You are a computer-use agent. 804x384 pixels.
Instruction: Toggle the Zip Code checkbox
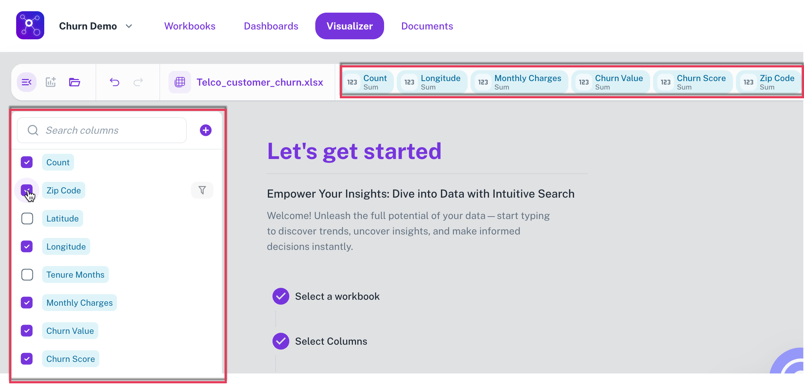(27, 190)
